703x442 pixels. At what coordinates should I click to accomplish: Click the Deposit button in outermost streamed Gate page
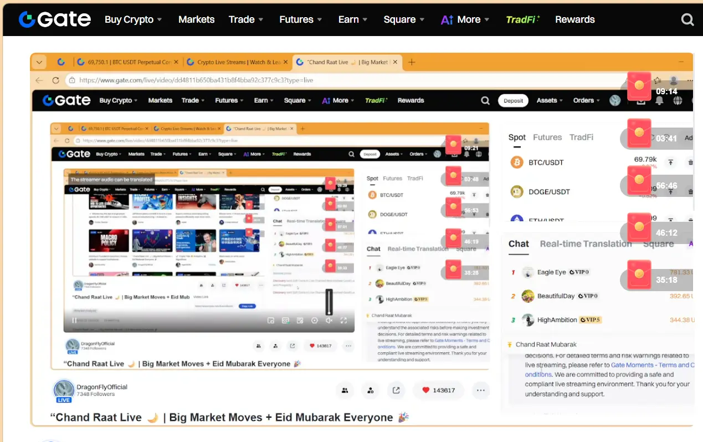pyautogui.click(x=514, y=100)
